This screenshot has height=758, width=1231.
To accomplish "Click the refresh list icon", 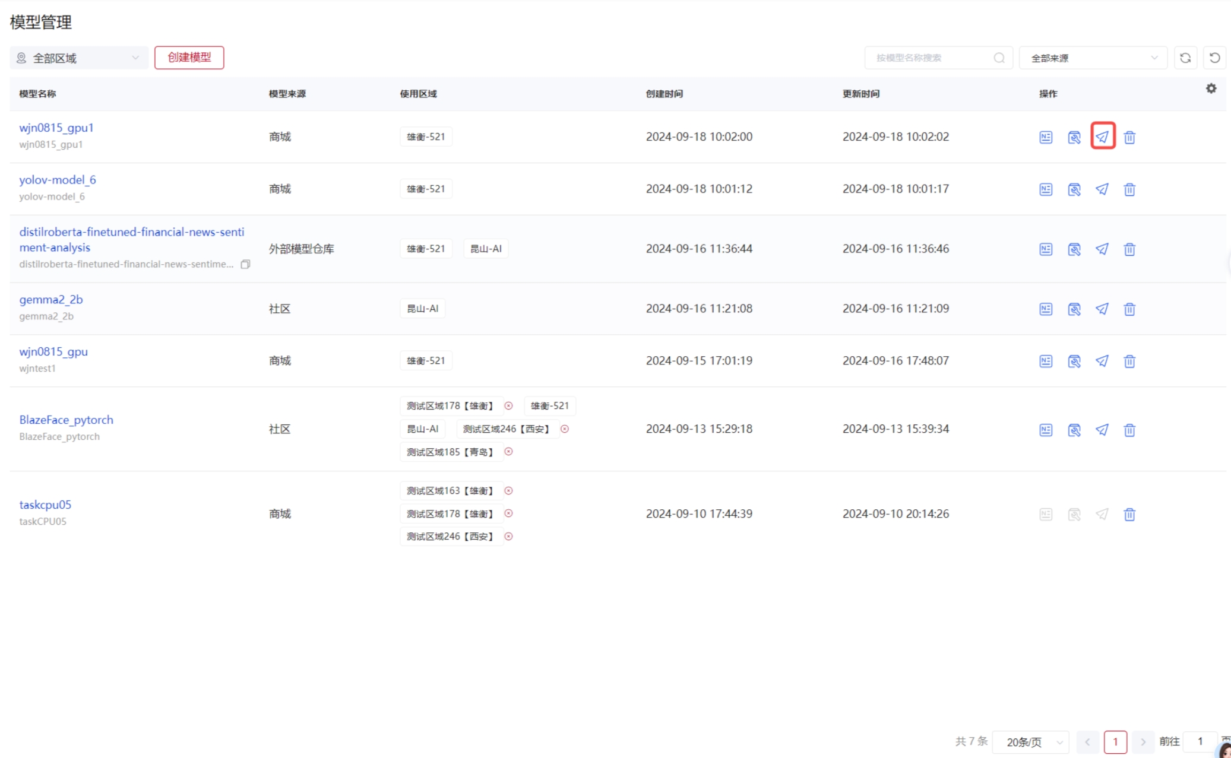I will pyautogui.click(x=1185, y=58).
